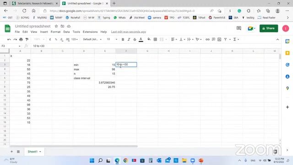Image resolution: width=293 pixels, height=165 pixels.
Task: Click the horizontal scrollbar
Action: (74, 146)
